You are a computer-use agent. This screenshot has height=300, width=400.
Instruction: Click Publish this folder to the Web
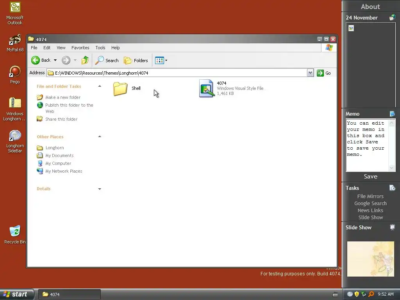69,108
